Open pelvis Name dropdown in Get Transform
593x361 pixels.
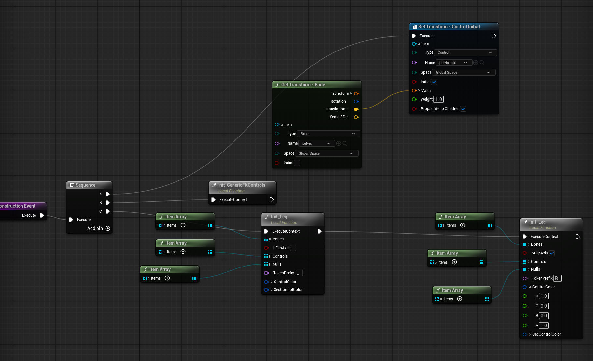pos(317,143)
